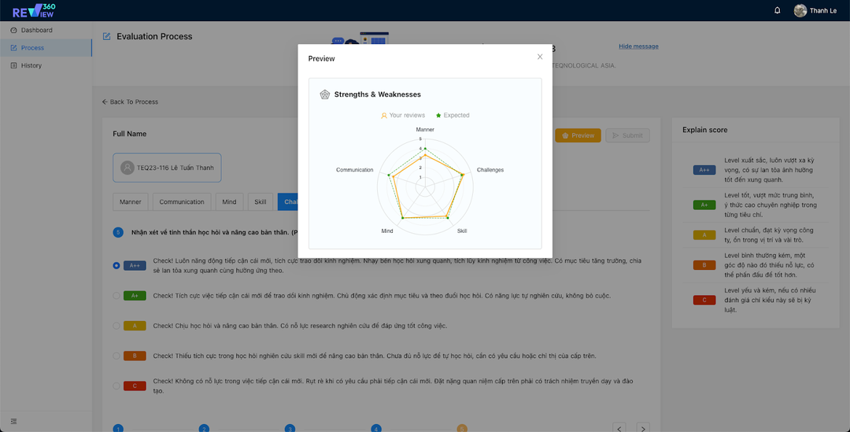
Task: Open the Thanh Le user avatar
Action: pyautogui.click(x=800, y=10)
